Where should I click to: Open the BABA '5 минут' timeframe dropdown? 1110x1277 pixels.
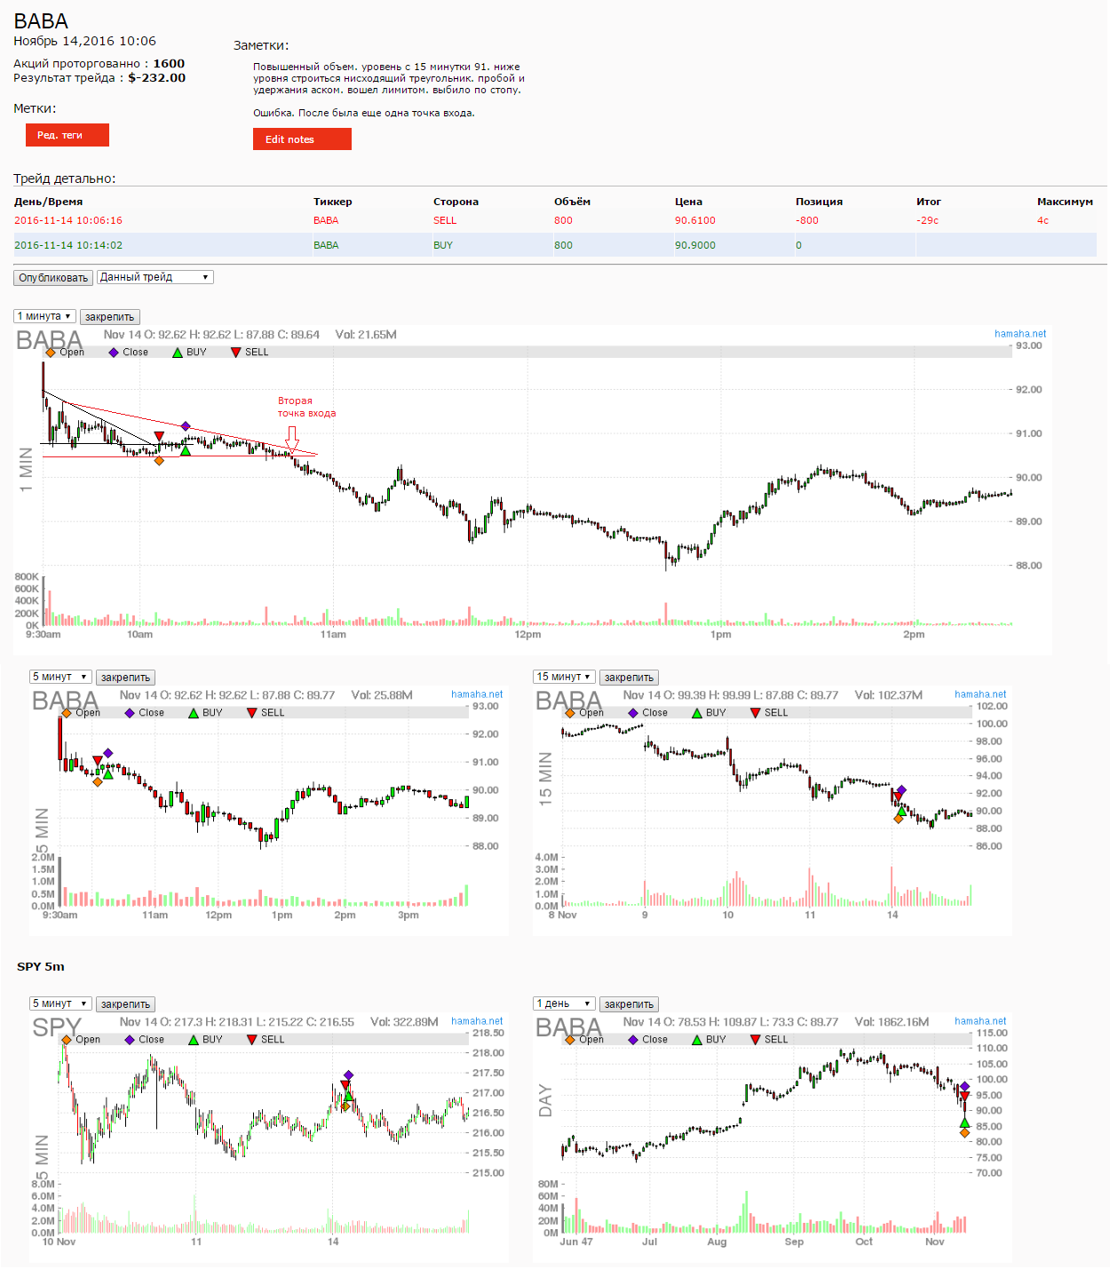pos(60,677)
